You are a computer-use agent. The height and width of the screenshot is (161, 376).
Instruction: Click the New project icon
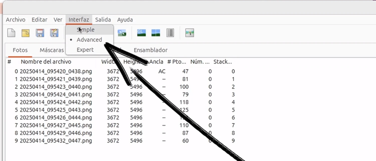11,33
